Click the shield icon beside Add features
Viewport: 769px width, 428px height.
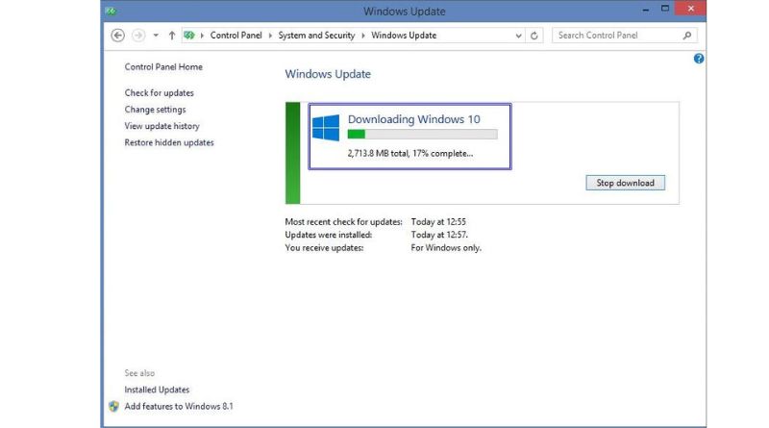[x=113, y=407]
